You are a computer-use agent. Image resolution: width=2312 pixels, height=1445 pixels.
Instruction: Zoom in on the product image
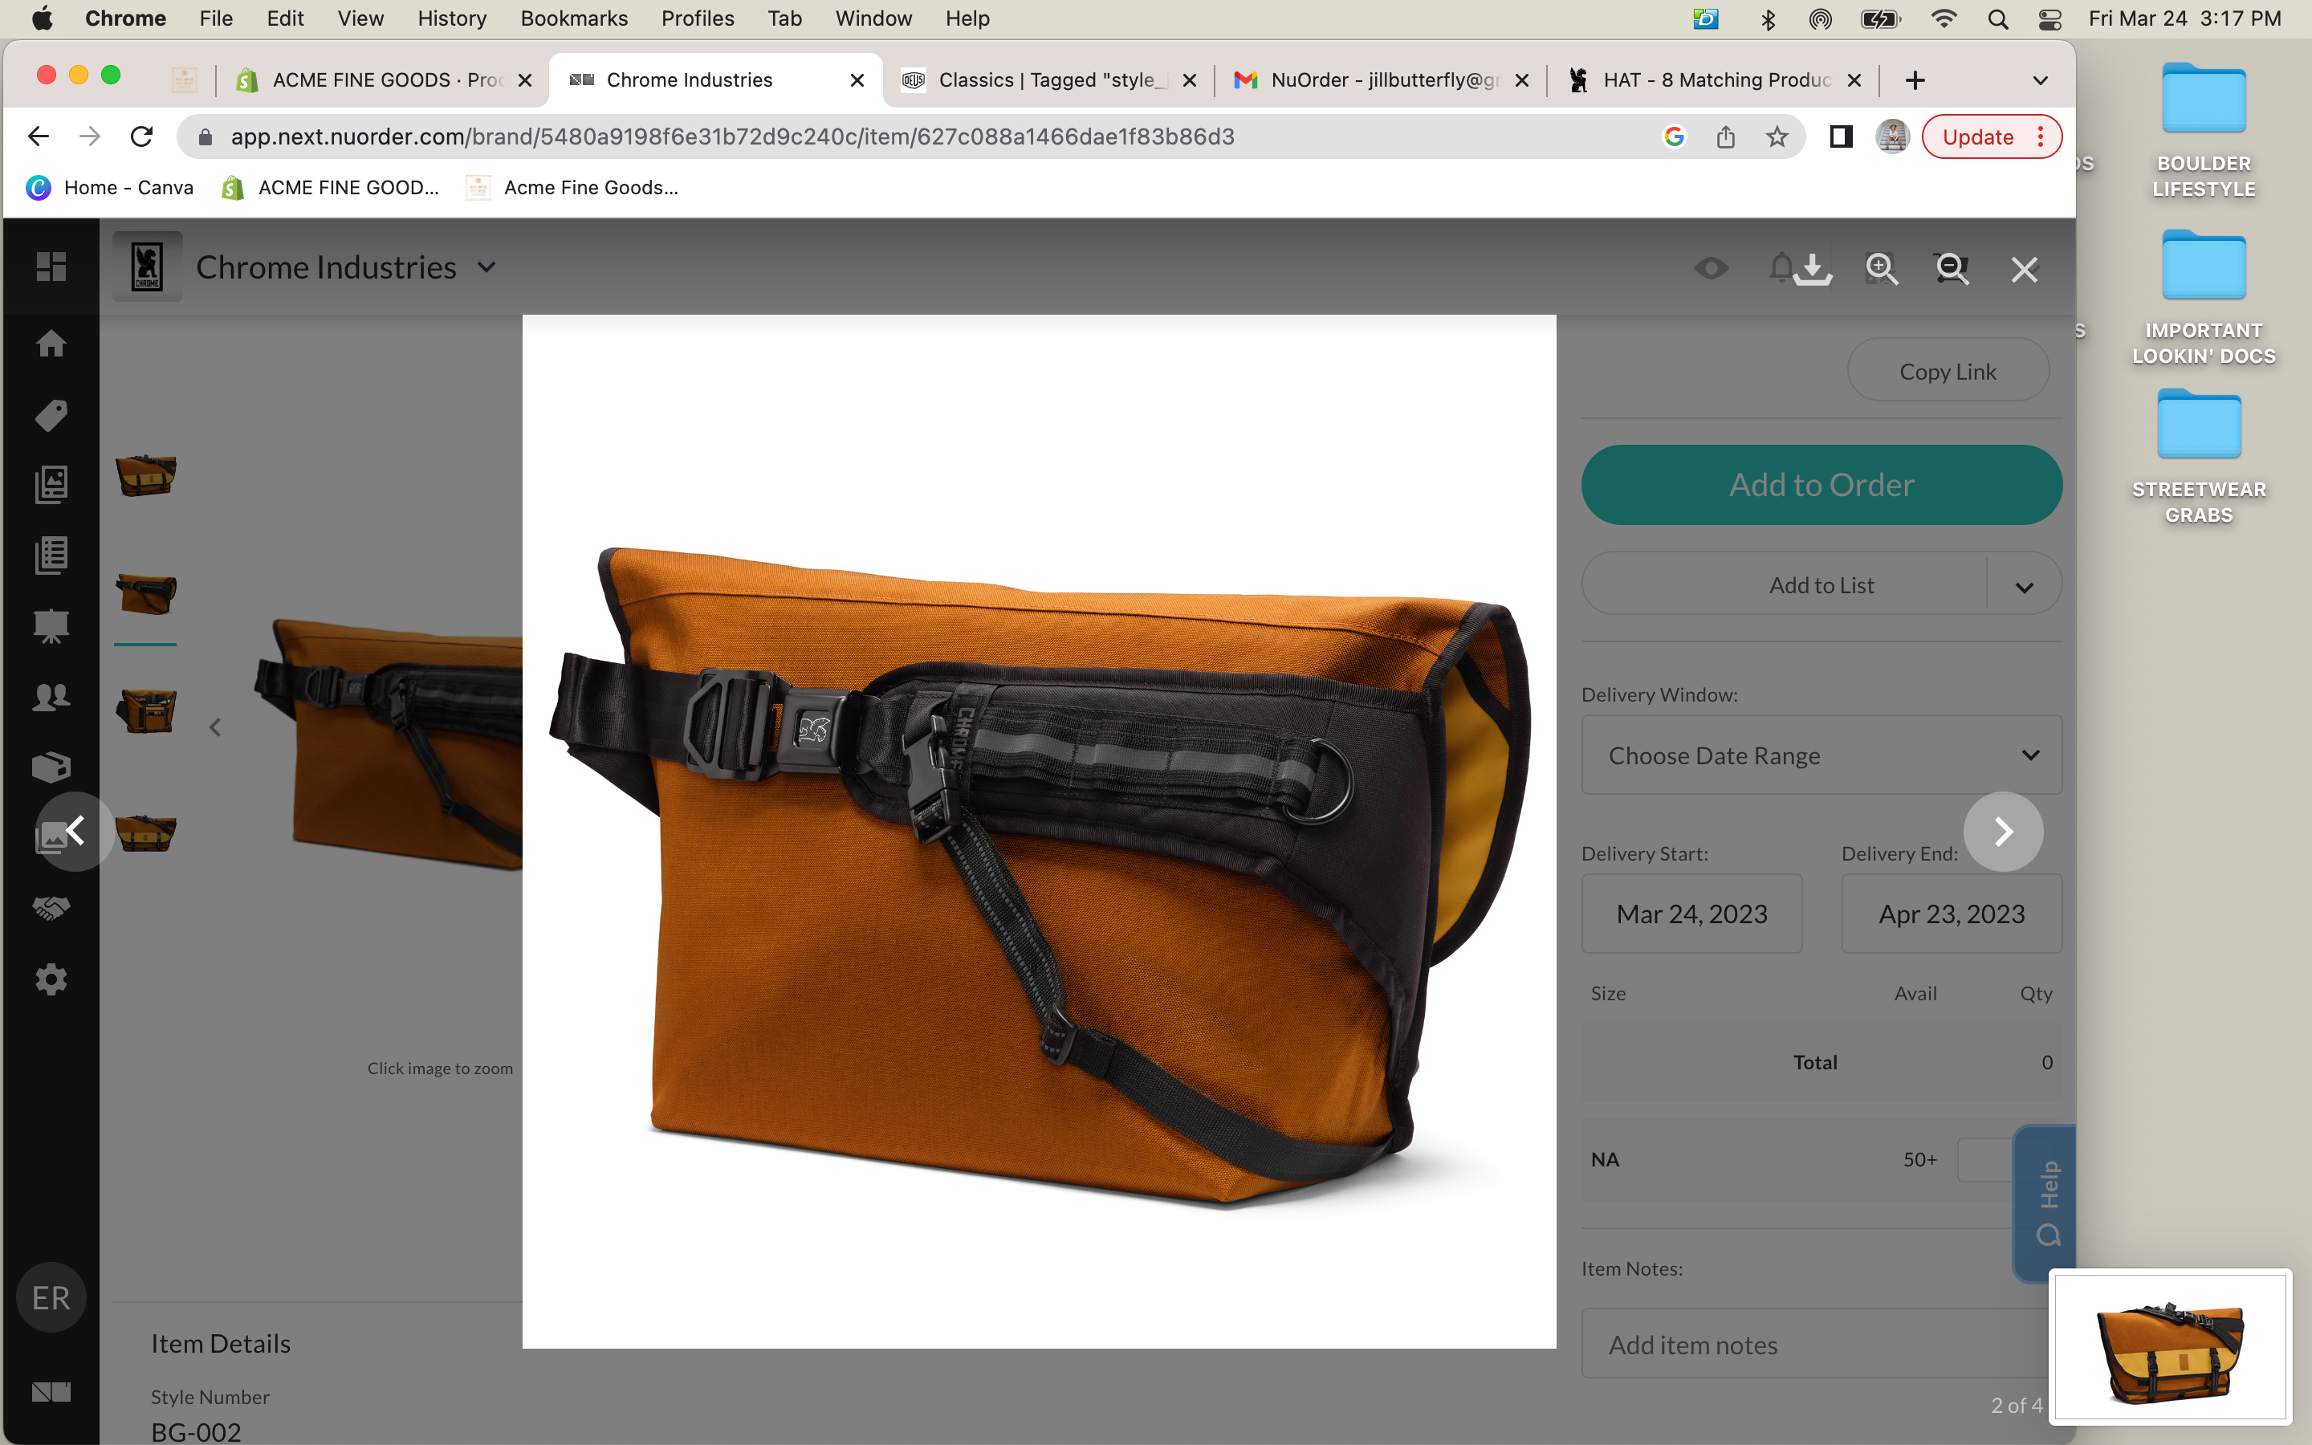(x=1882, y=269)
